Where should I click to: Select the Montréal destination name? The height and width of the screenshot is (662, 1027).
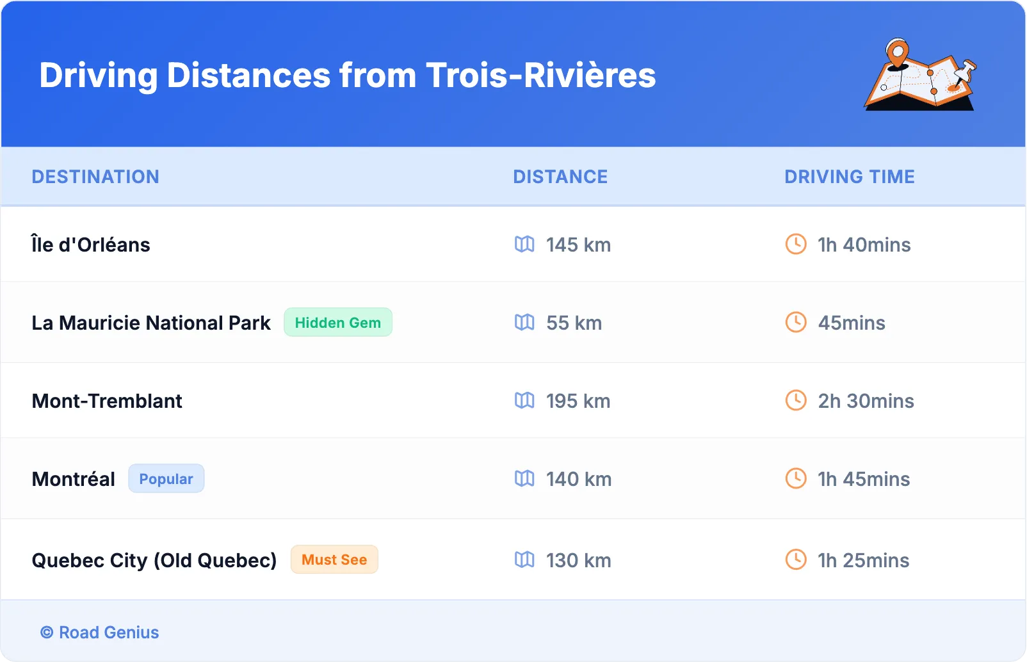tap(74, 479)
